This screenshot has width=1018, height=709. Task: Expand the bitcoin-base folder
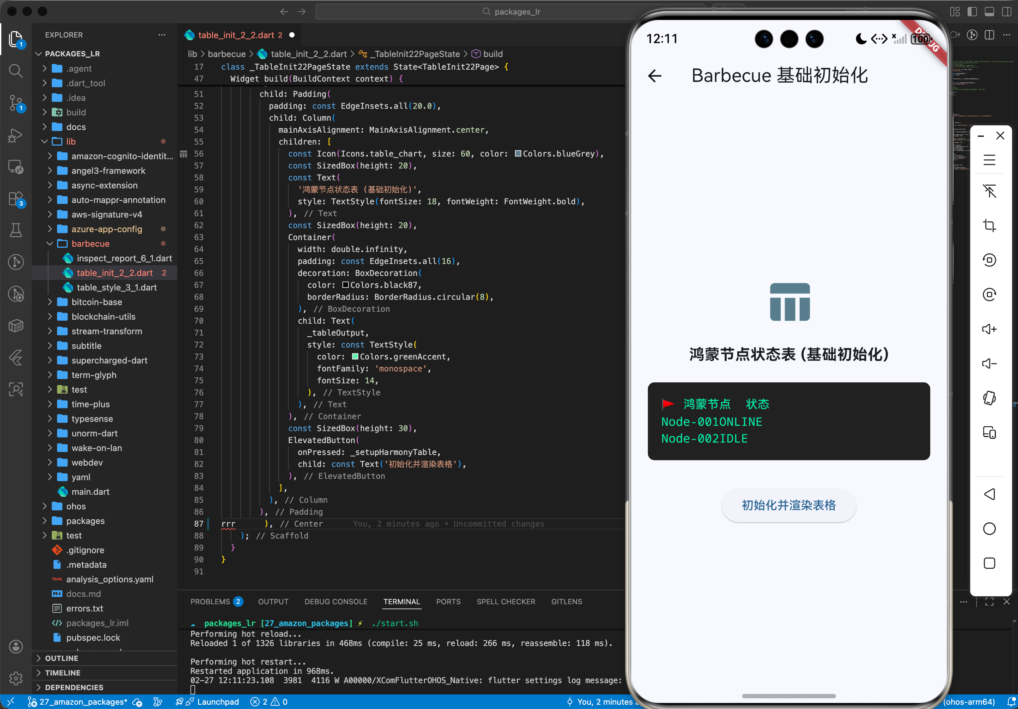pyautogui.click(x=104, y=302)
